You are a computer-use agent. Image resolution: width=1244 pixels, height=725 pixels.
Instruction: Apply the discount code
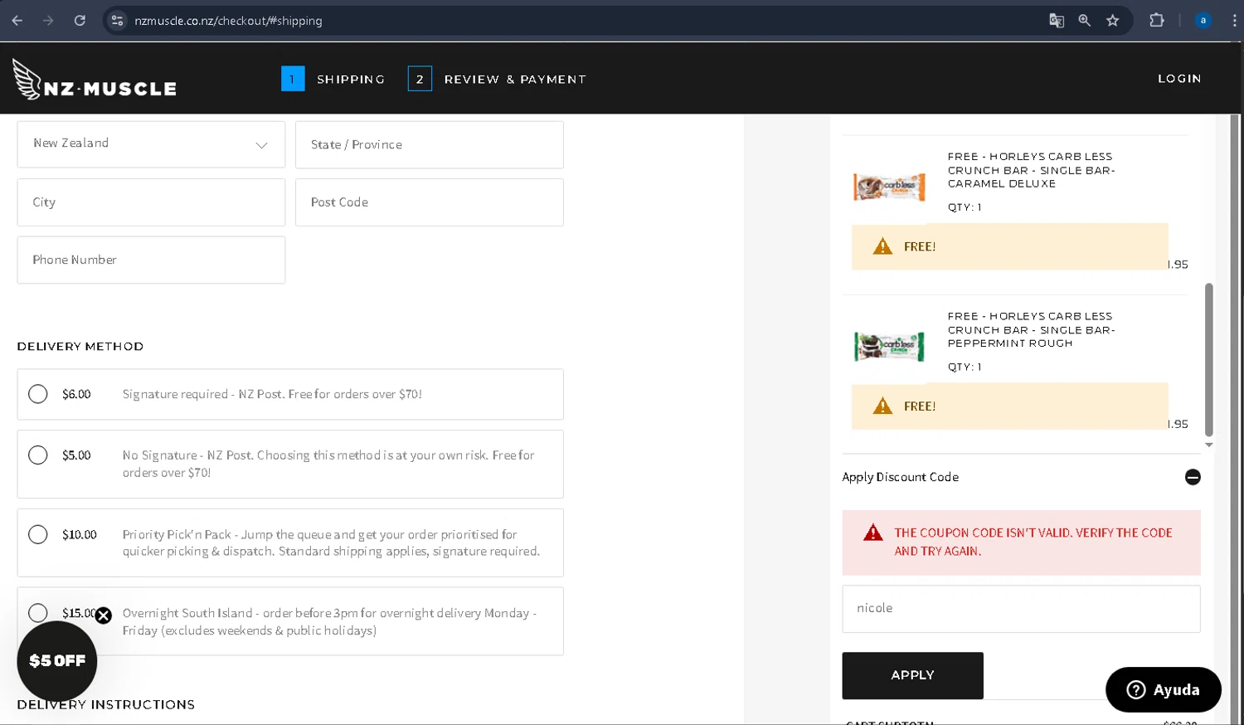coord(912,675)
